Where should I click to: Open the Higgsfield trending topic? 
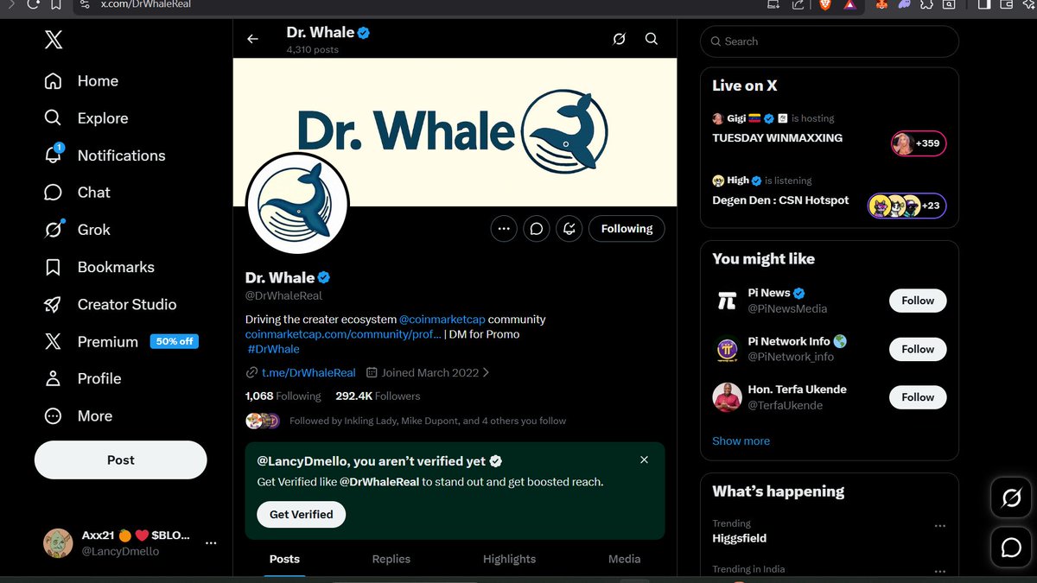(739, 538)
